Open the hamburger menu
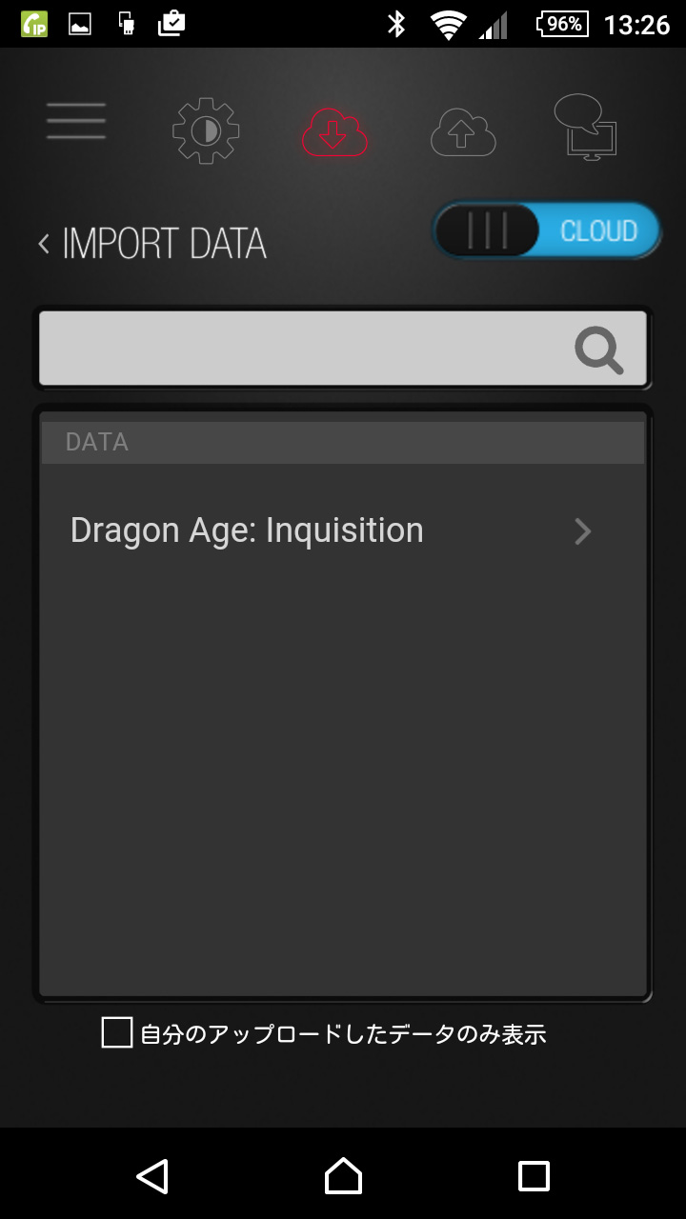This screenshot has height=1219, width=686. [76, 121]
